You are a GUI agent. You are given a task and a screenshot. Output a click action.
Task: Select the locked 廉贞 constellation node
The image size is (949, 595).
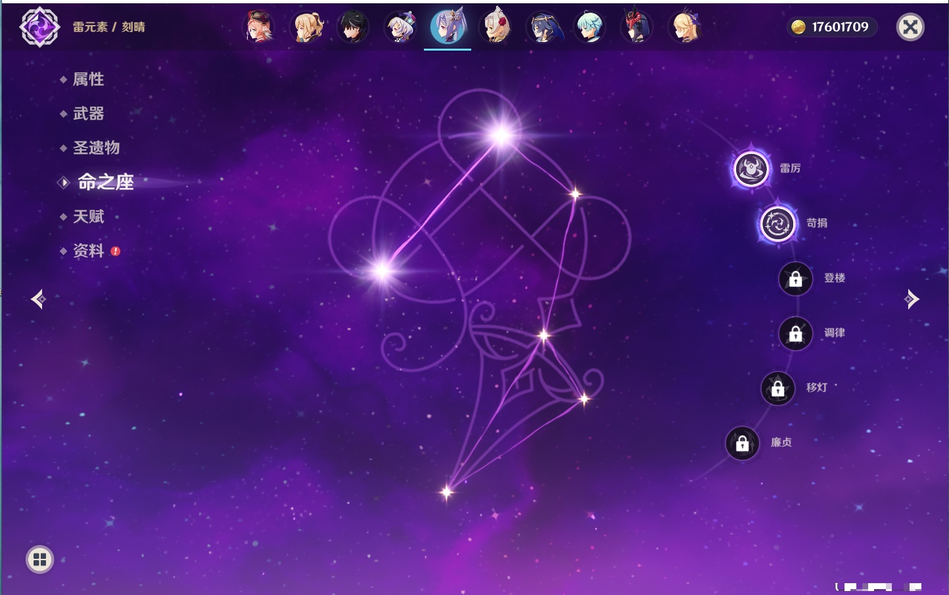pos(742,443)
